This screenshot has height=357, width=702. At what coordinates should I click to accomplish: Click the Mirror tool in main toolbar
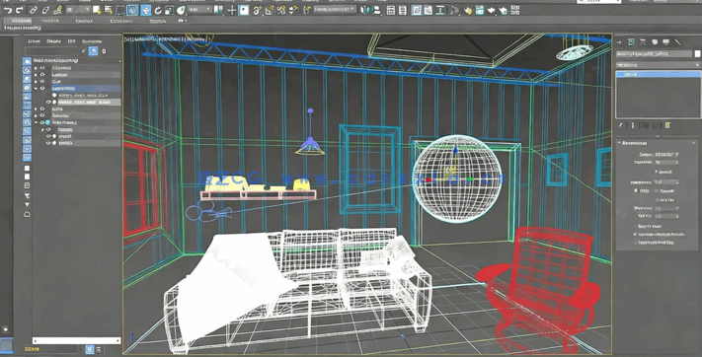tap(365, 10)
